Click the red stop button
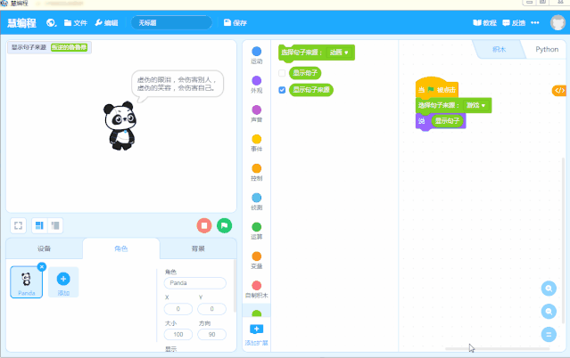 tap(204, 225)
